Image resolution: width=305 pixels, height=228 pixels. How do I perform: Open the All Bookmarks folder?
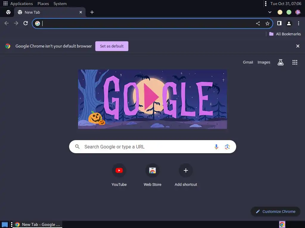pyautogui.click(x=285, y=34)
